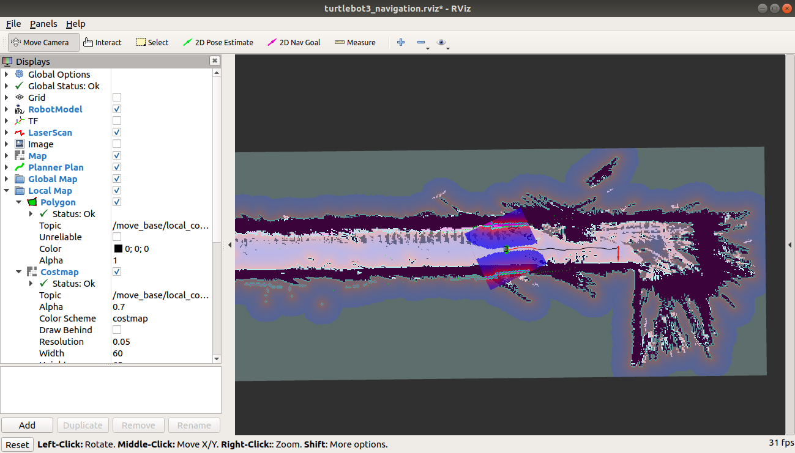
Task: Activate the Interact tool
Action: pyautogui.click(x=103, y=42)
